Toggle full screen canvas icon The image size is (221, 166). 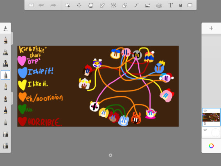(x=190, y=5)
